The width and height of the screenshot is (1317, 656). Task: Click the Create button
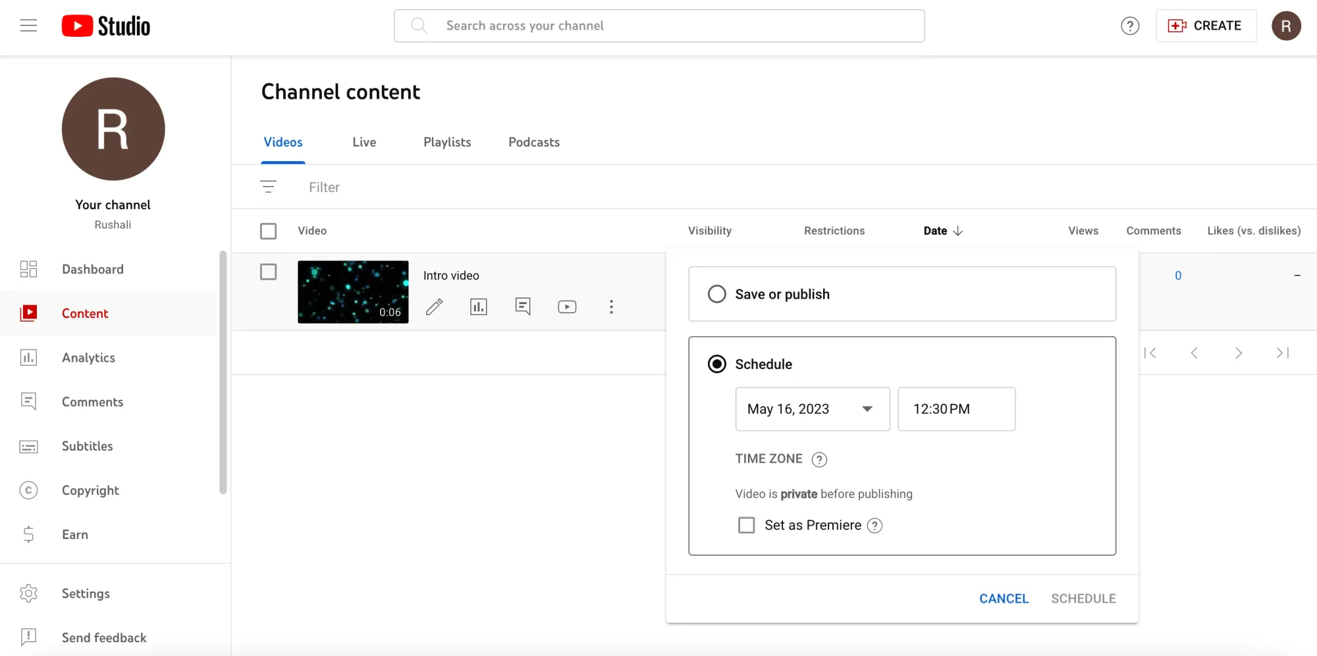[1206, 26]
